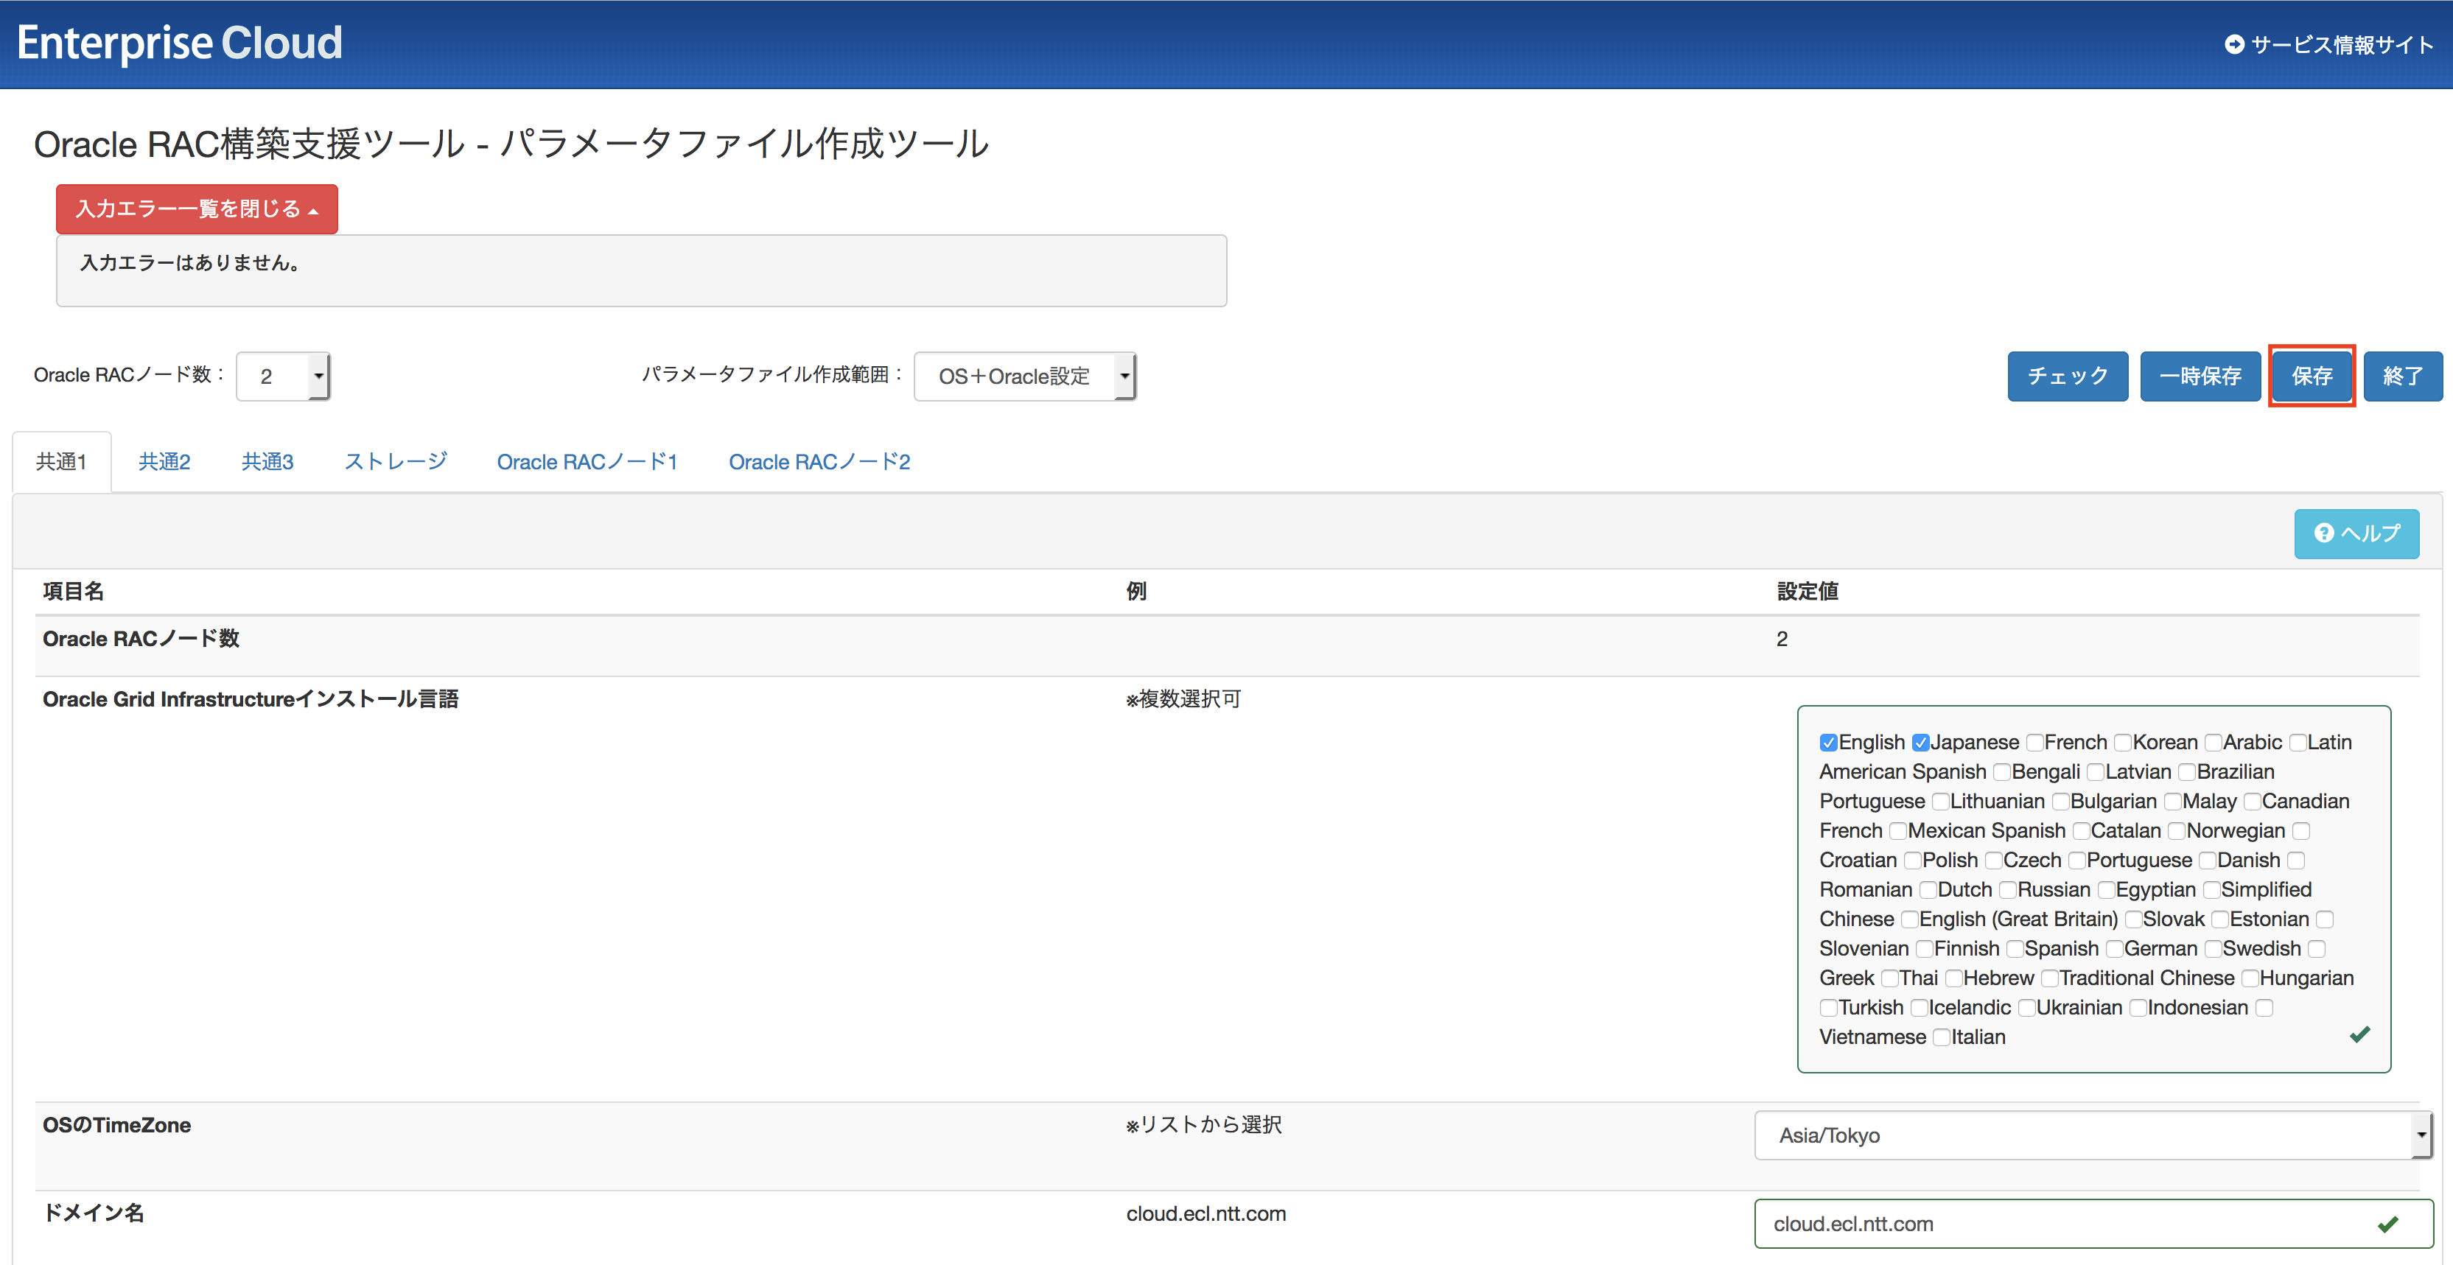The width and height of the screenshot is (2453, 1265).
Task: Check the Korean language checkbox
Action: [x=2123, y=743]
